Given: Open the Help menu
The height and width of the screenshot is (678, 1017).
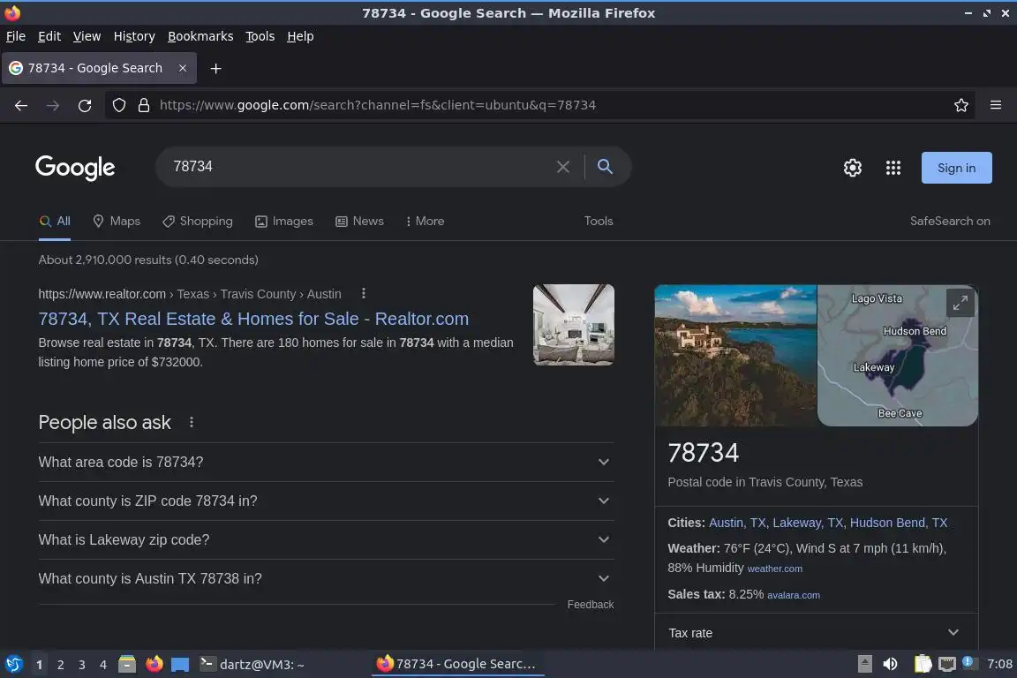Looking at the screenshot, I should click(x=300, y=36).
